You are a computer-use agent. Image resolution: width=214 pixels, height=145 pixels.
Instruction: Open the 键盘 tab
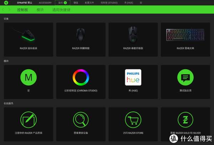click(76, 3)
